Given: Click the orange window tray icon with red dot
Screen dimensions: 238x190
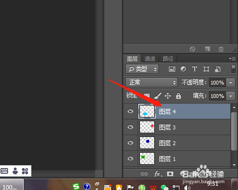Looking at the screenshot, I should pos(108,187).
